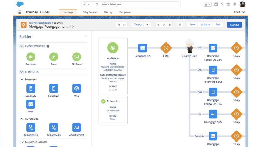Collapse the Messages group
The height and width of the screenshot is (147, 261).
[x=22, y=79]
